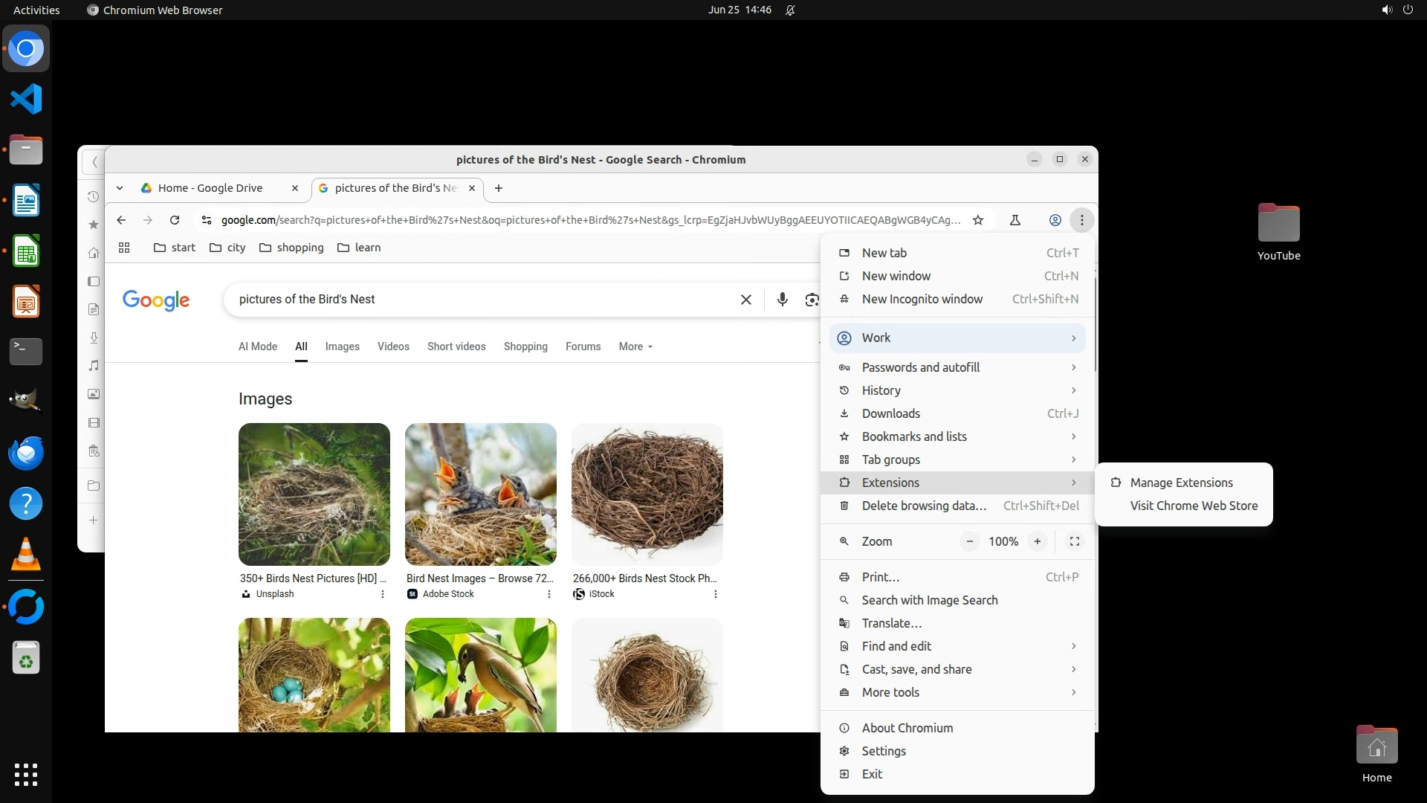Open VLC media player from the dock
1427x803 pixels.
click(26, 555)
